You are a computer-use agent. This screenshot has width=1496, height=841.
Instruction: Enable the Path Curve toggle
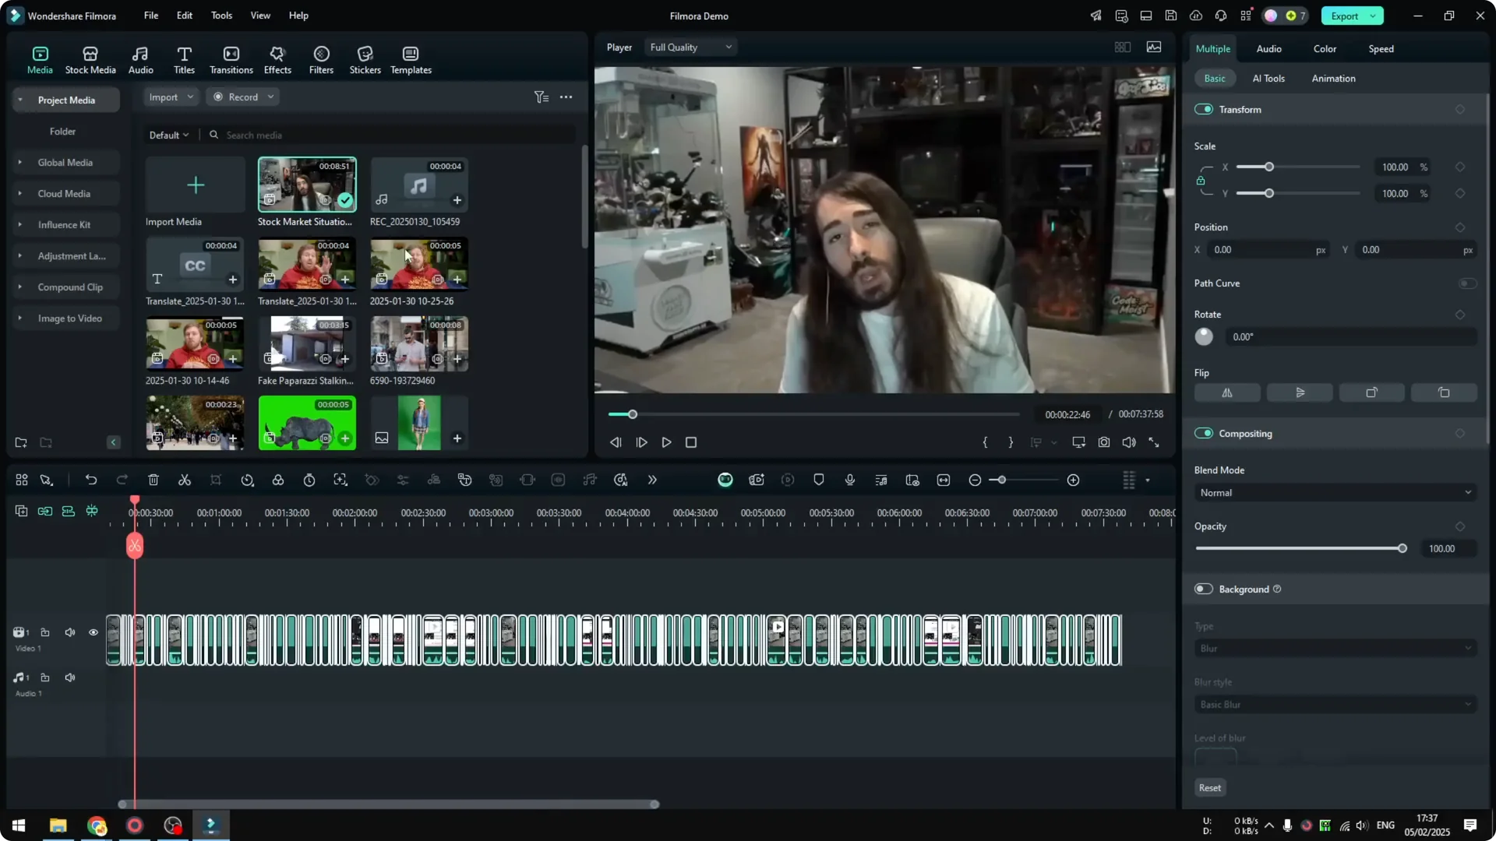point(1467,283)
